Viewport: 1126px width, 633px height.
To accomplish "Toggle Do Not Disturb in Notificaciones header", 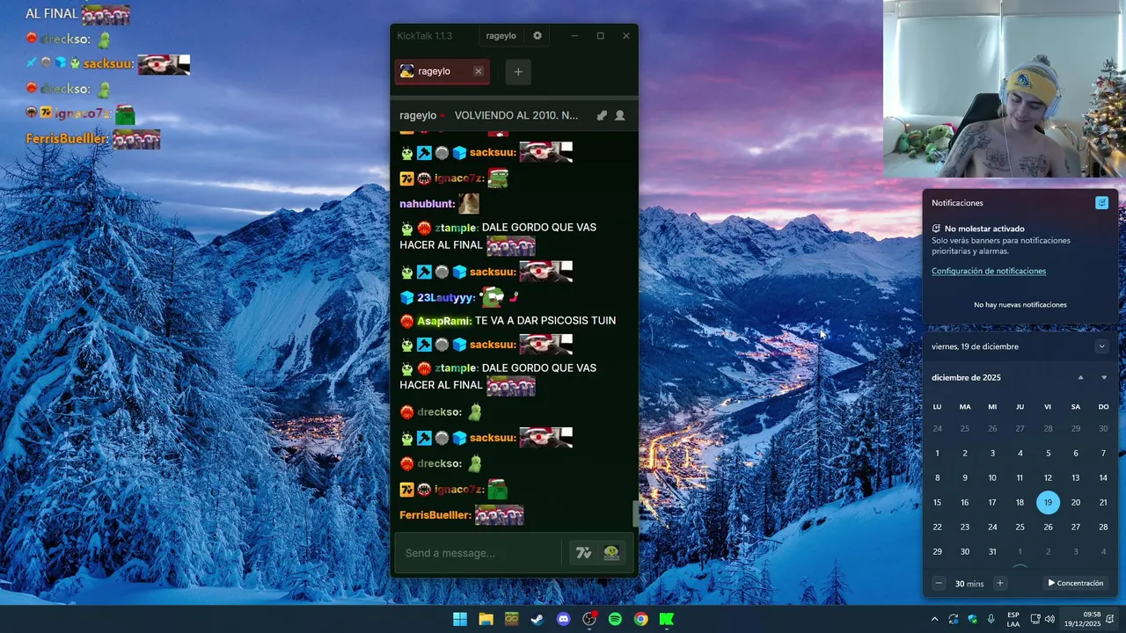I will tap(1101, 203).
